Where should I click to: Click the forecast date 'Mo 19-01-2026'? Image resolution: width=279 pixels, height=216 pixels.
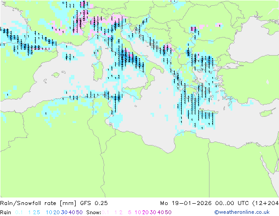point(186,203)
